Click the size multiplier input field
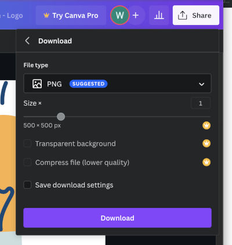 coord(201,103)
